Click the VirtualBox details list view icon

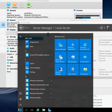tap(3, 25)
